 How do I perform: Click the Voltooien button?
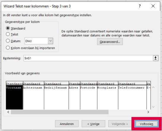click(x=147, y=124)
